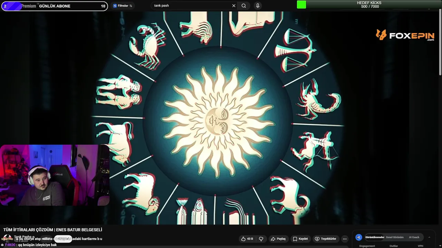This screenshot has height=248, width=442.
Task: Click the streamer webcam overlay
Action: coord(55,175)
